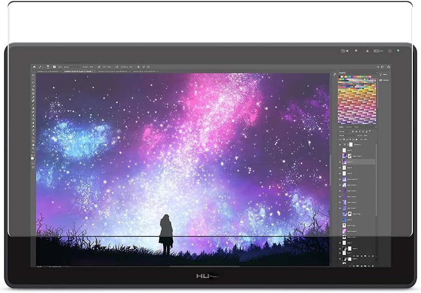Hide the top layer group via eye

339,145
